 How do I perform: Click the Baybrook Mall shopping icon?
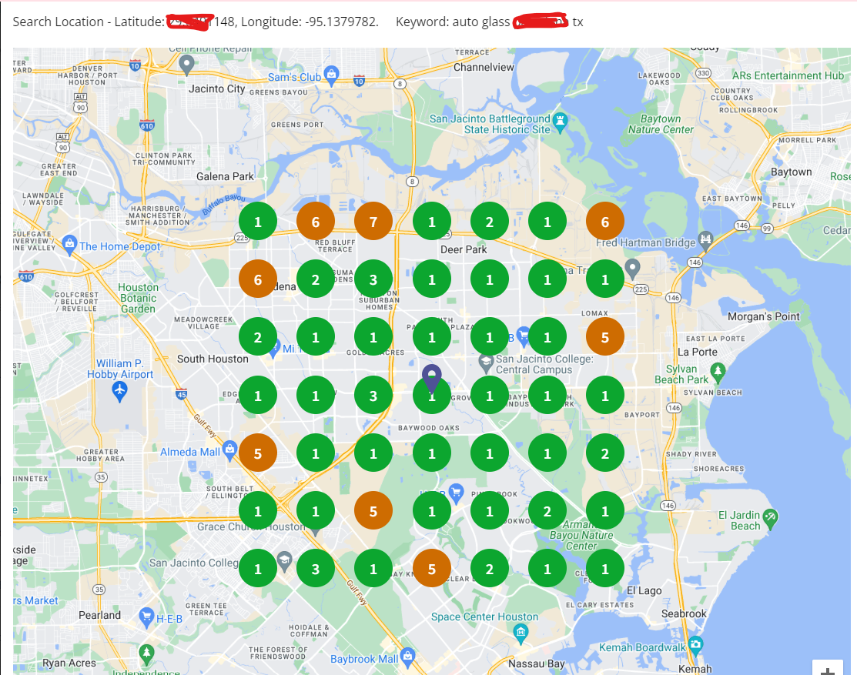pyautogui.click(x=408, y=657)
